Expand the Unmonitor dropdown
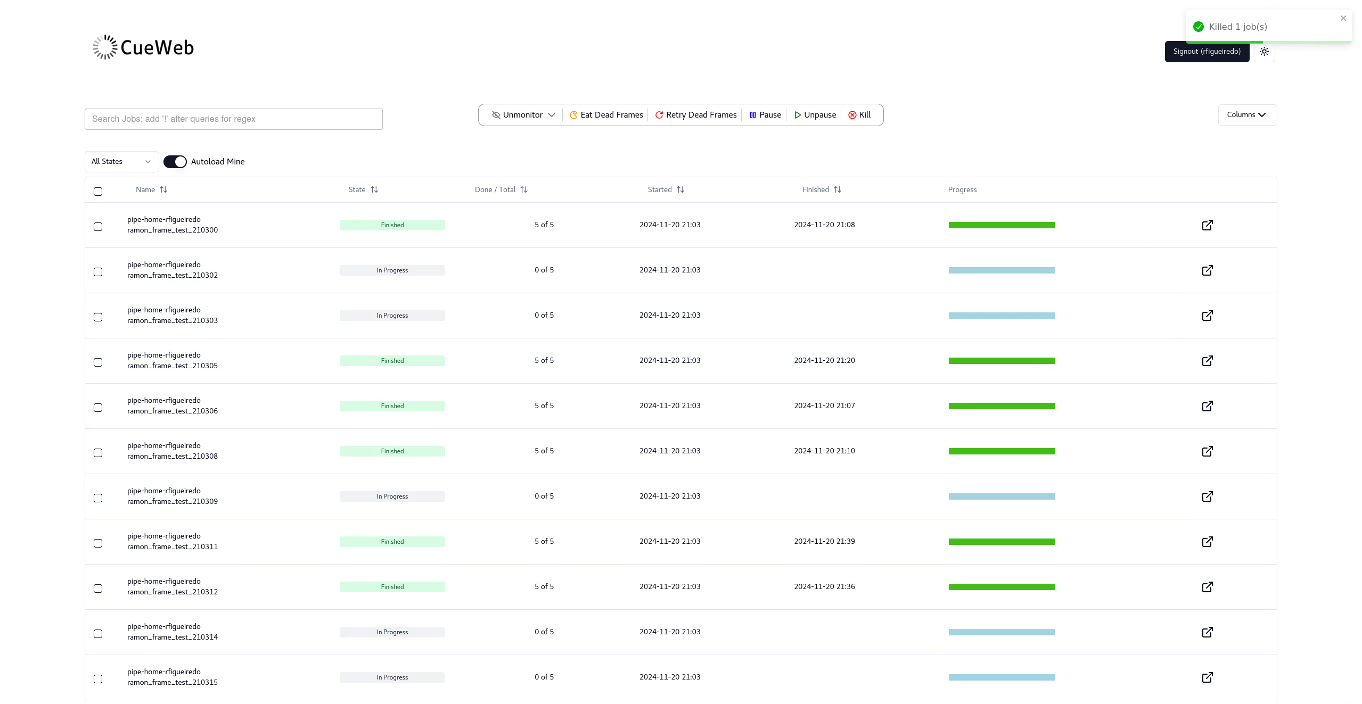 [523, 115]
